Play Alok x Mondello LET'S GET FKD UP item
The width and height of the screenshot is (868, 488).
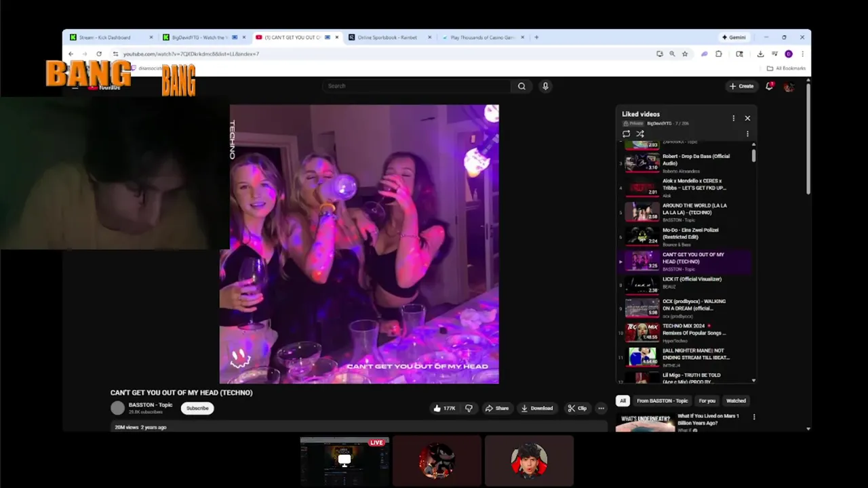click(x=685, y=188)
